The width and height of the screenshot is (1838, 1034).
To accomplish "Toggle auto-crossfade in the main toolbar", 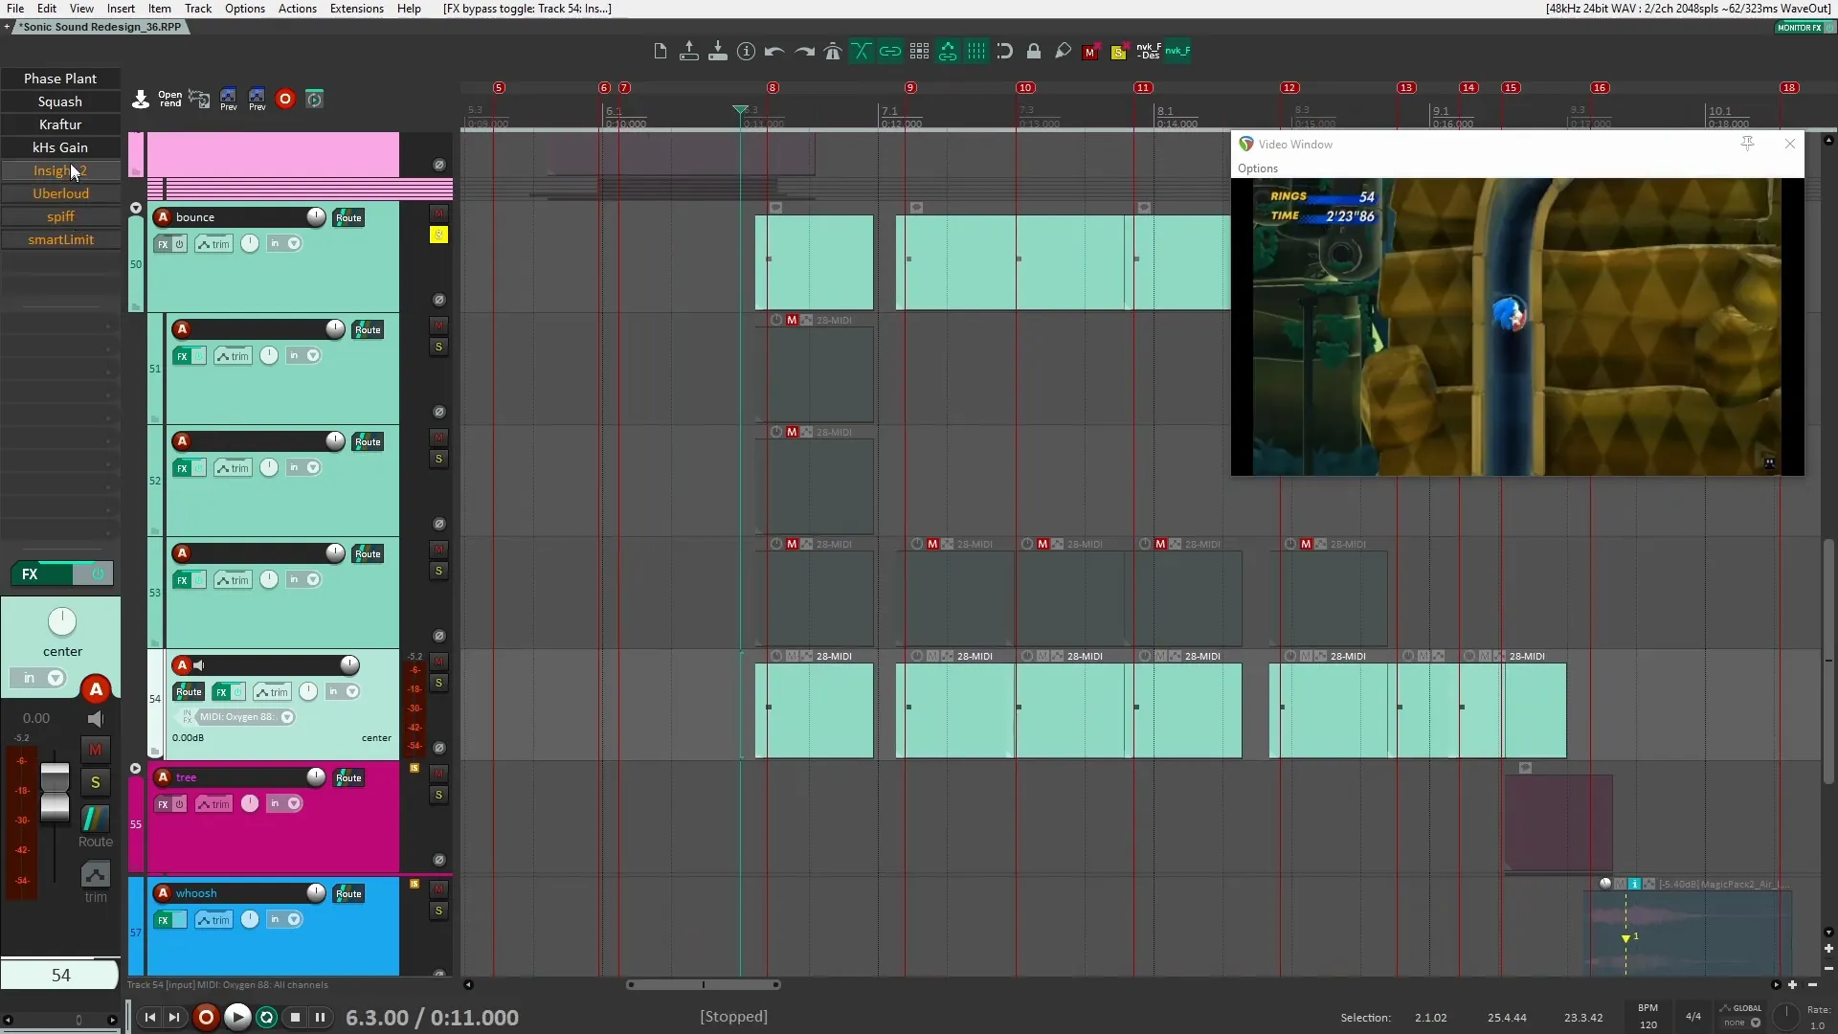I will tap(862, 52).
